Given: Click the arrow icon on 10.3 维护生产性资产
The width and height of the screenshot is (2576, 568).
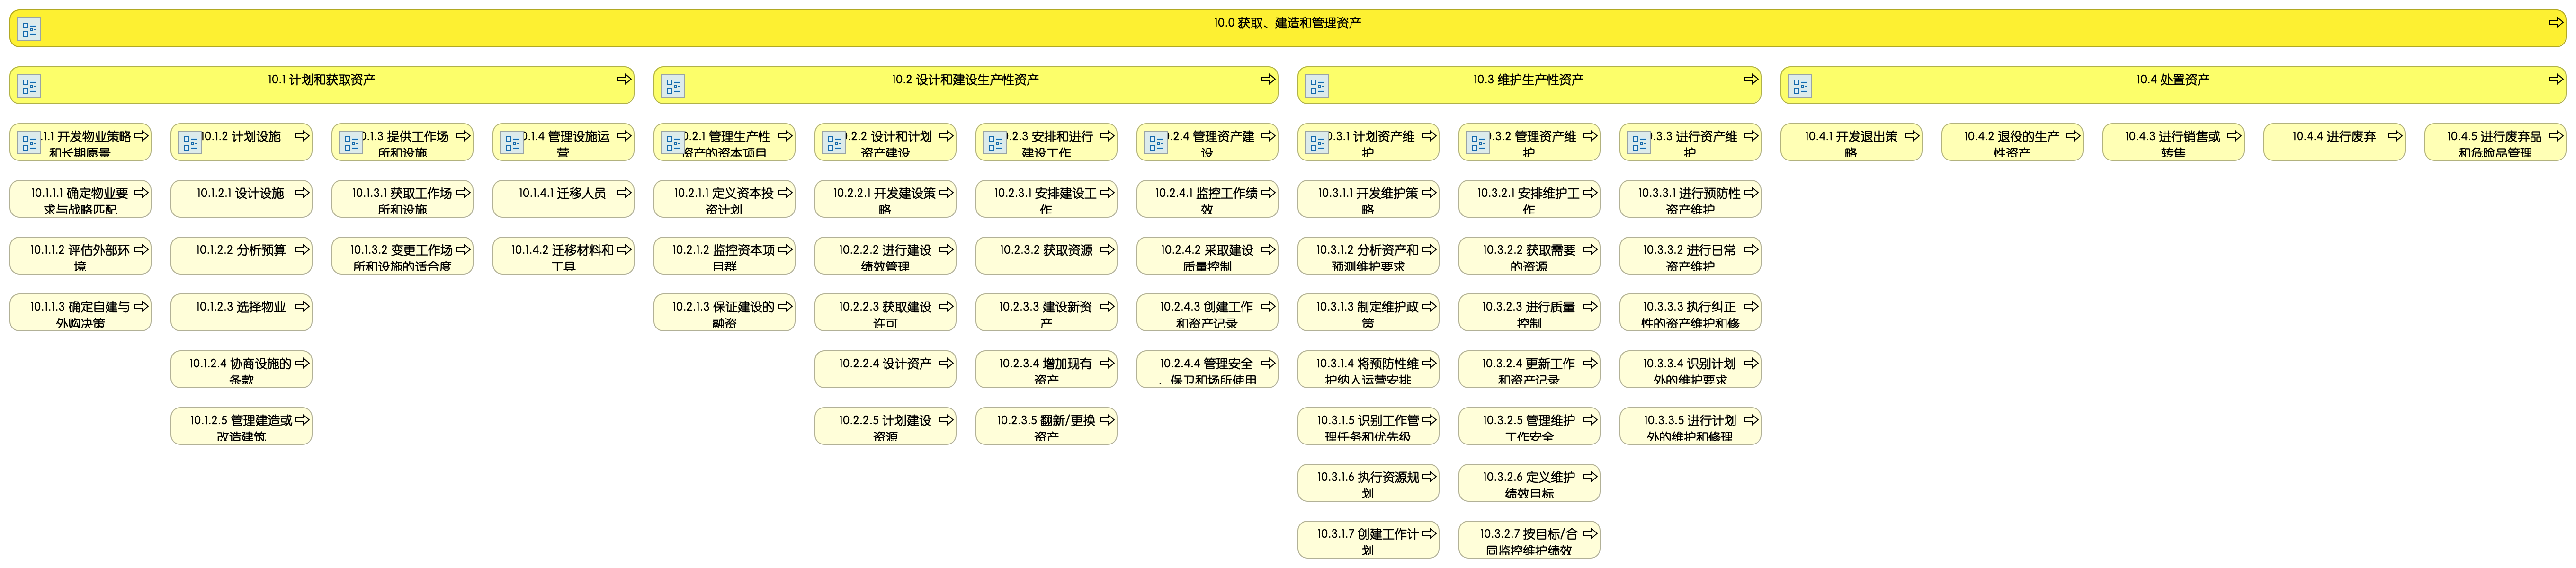Looking at the screenshot, I should coord(1751,79).
